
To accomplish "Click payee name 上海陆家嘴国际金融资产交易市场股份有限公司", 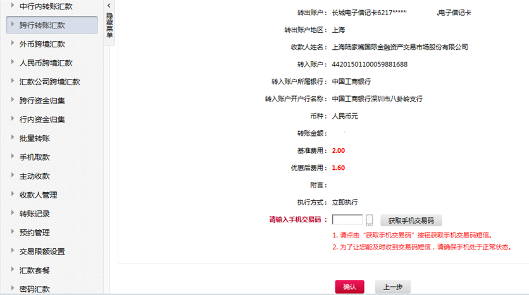I will coord(400,47).
